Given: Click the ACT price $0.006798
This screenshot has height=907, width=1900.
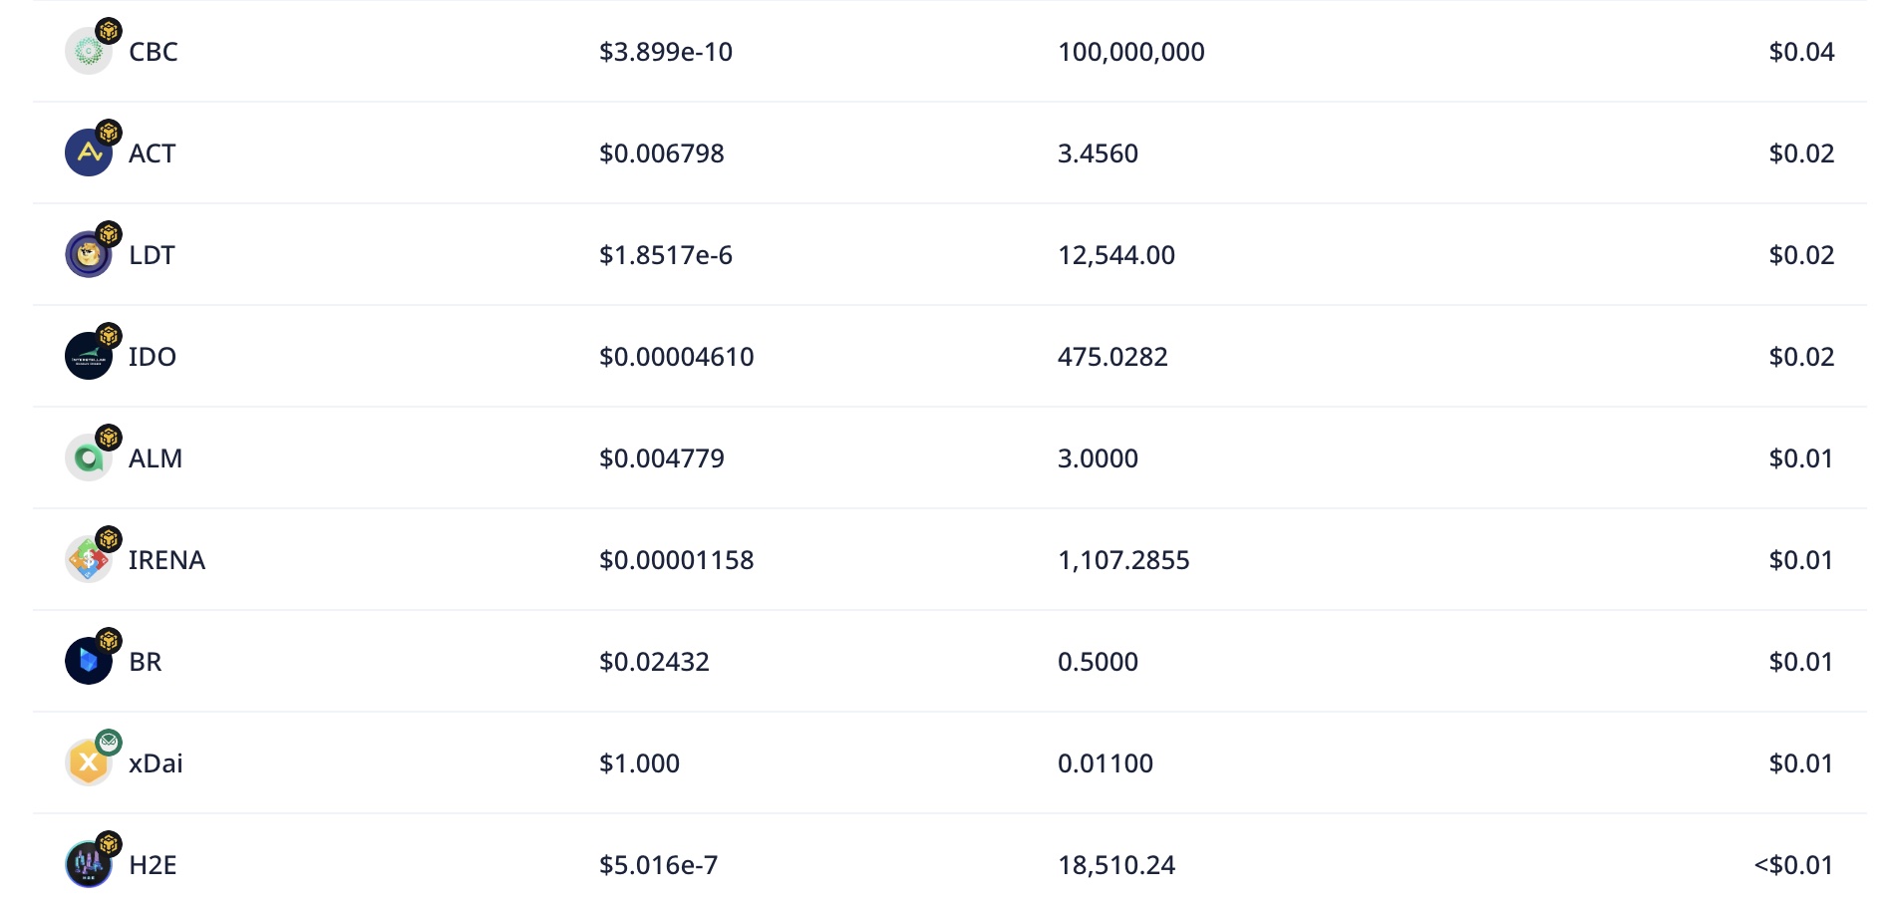Looking at the screenshot, I should tap(661, 153).
